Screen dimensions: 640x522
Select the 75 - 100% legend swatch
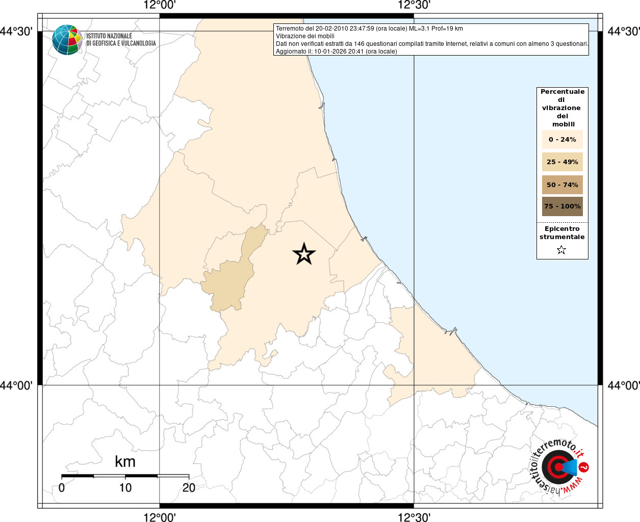click(x=562, y=206)
